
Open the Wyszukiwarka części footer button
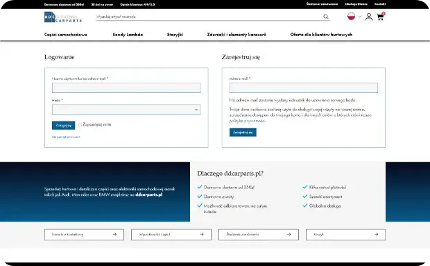point(171,235)
